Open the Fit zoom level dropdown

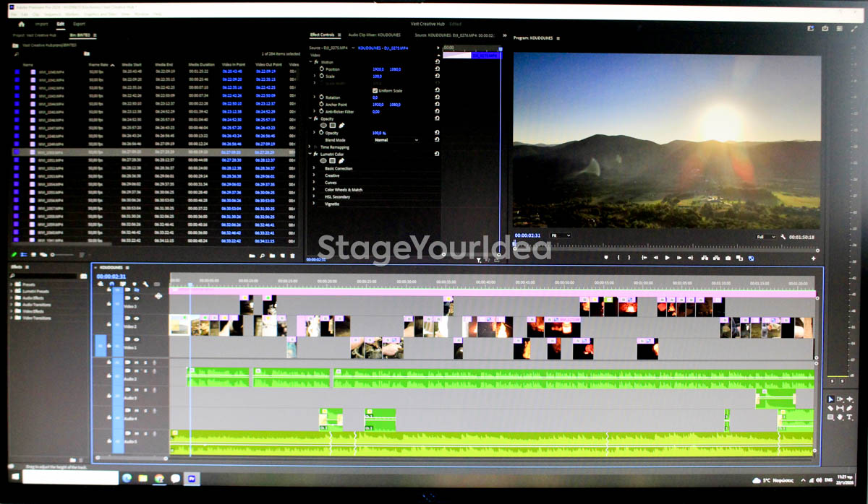[561, 235]
